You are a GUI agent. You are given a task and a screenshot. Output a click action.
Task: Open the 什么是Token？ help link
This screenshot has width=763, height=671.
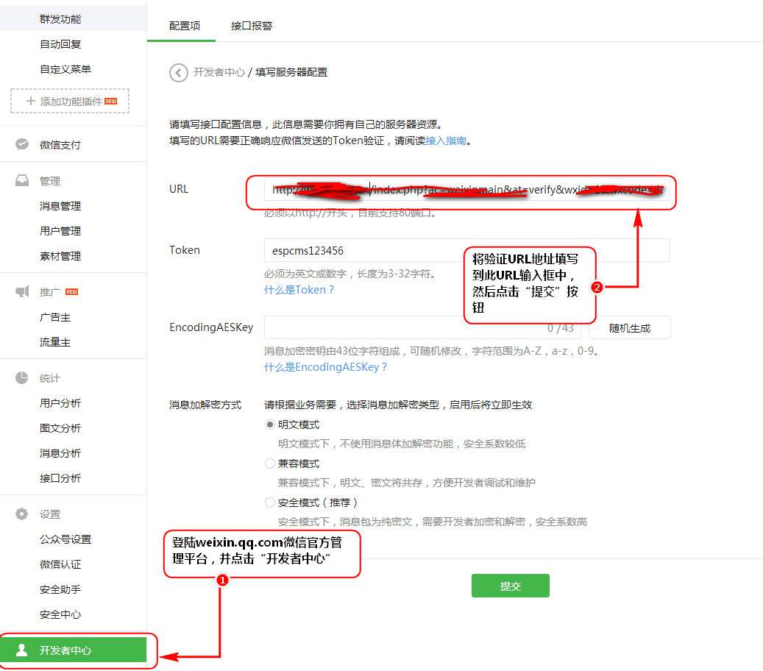click(299, 290)
